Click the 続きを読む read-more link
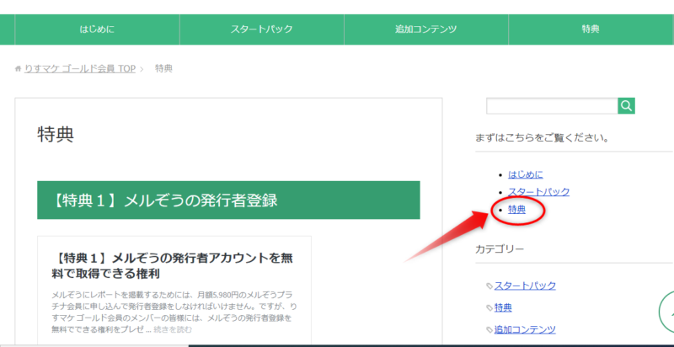Image resolution: width=674 pixels, height=347 pixels. pyautogui.click(x=173, y=329)
